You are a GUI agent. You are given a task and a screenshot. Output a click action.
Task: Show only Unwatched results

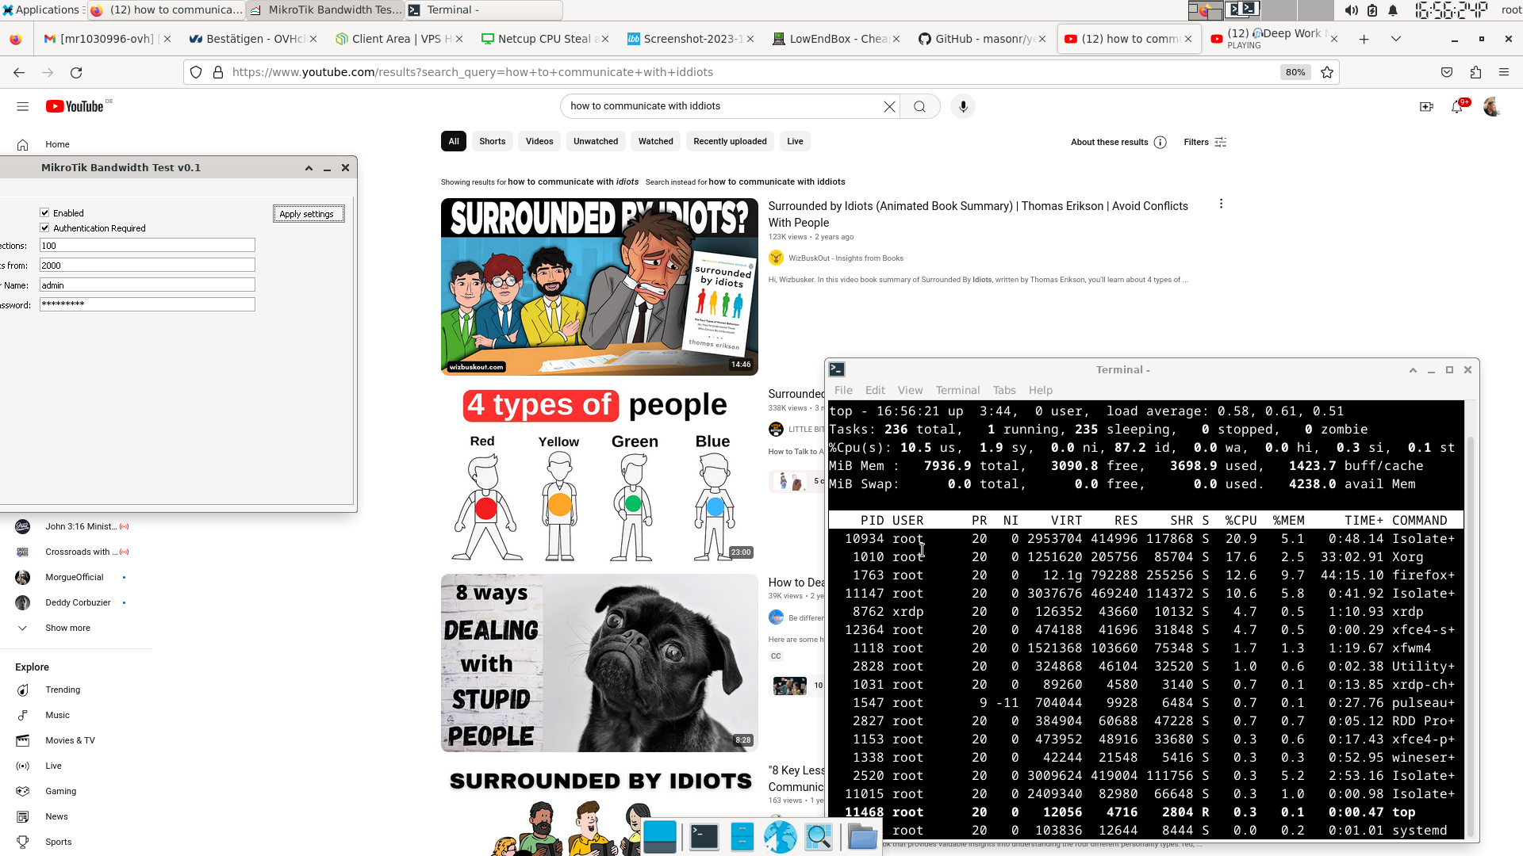click(x=596, y=141)
